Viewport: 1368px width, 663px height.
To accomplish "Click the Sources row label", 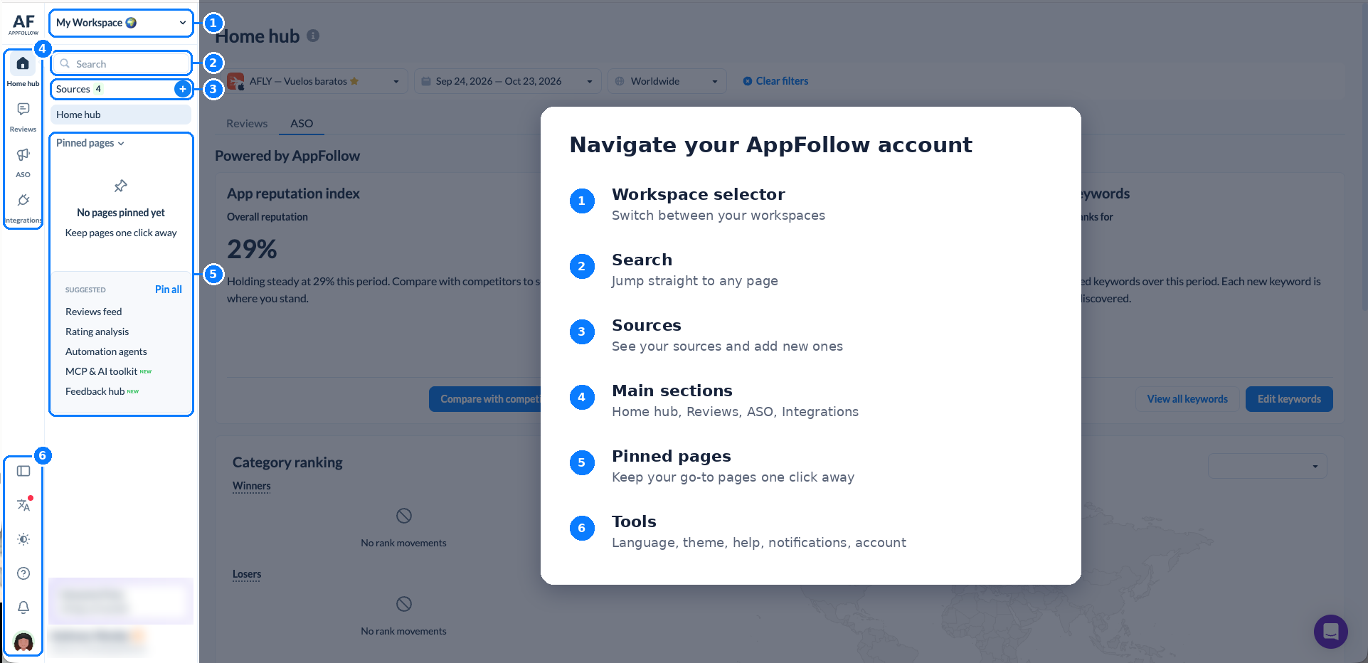I will click(73, 89).
